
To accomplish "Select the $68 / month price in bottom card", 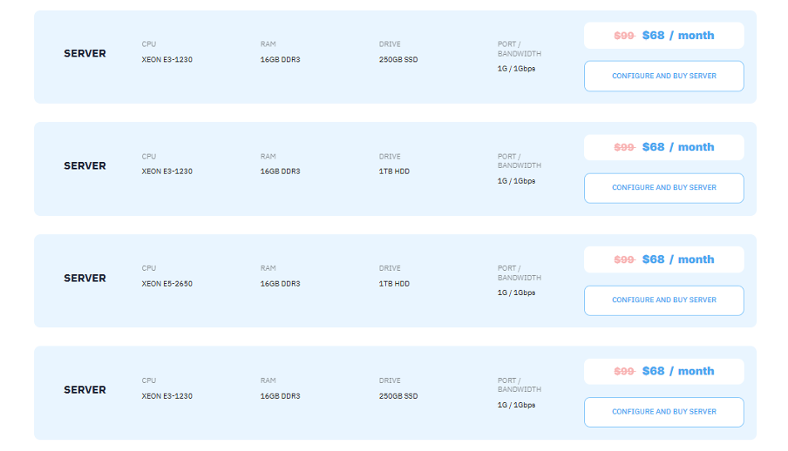I will point(677,371).
